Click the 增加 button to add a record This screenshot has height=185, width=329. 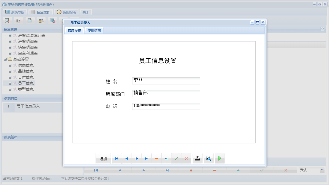[103, 158]
